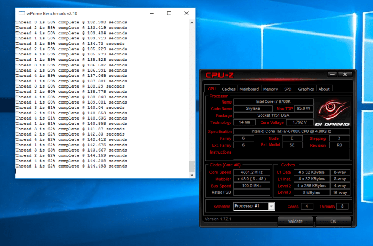Click the Specification field i7-6700K CPU @ 4.00GHz
Image resolution: width=373 pixels, height=246 pixels.
pyautogui.click(x=291, y=131)
